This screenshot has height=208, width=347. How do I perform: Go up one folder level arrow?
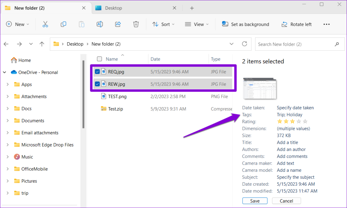(42, 44)
